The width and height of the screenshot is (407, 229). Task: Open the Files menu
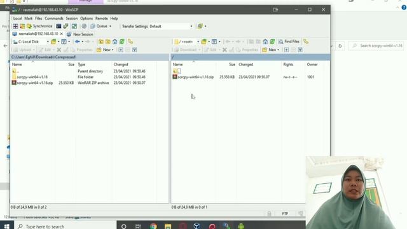pos(38,18)
